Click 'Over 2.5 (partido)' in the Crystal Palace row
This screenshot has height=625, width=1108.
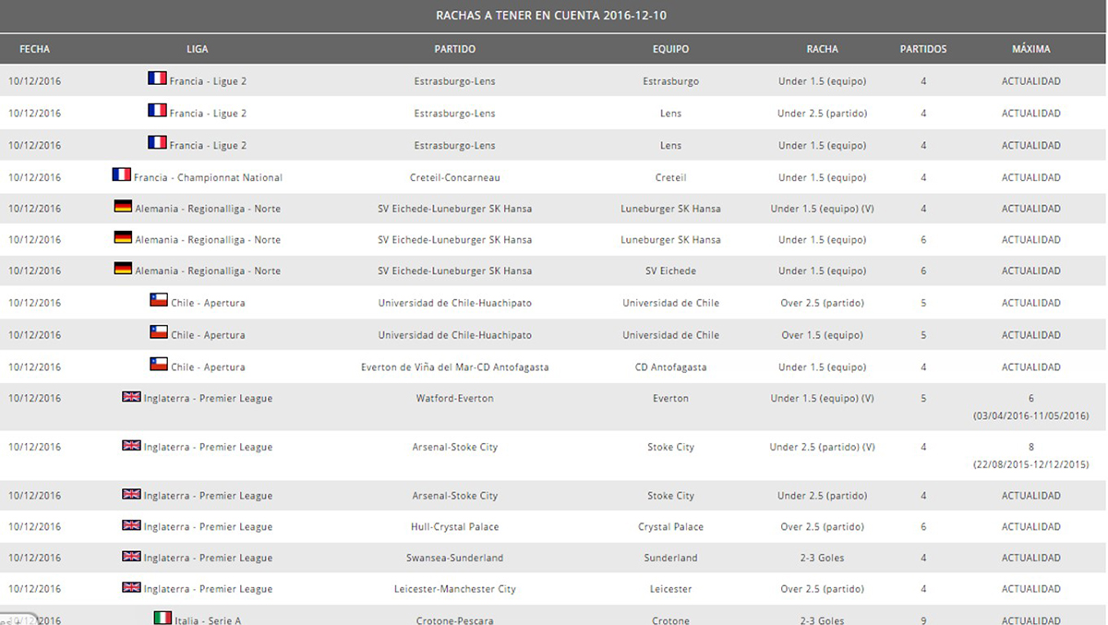(x=822, y=526)
